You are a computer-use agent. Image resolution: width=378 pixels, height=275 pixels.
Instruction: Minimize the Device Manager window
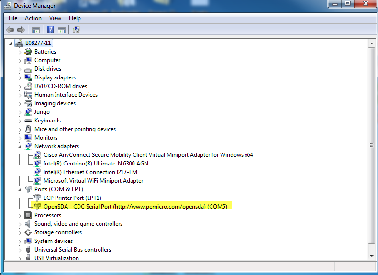click(335, 4)
